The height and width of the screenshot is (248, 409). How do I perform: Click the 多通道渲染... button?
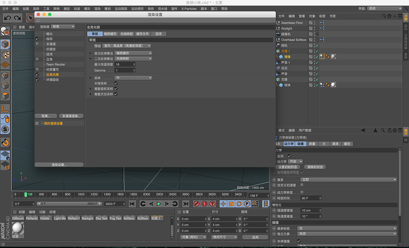(71, 116)
